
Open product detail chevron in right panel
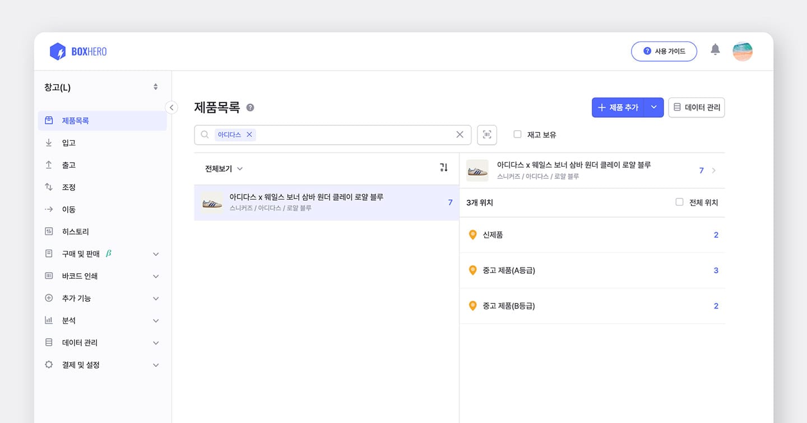tap(713, 171)
